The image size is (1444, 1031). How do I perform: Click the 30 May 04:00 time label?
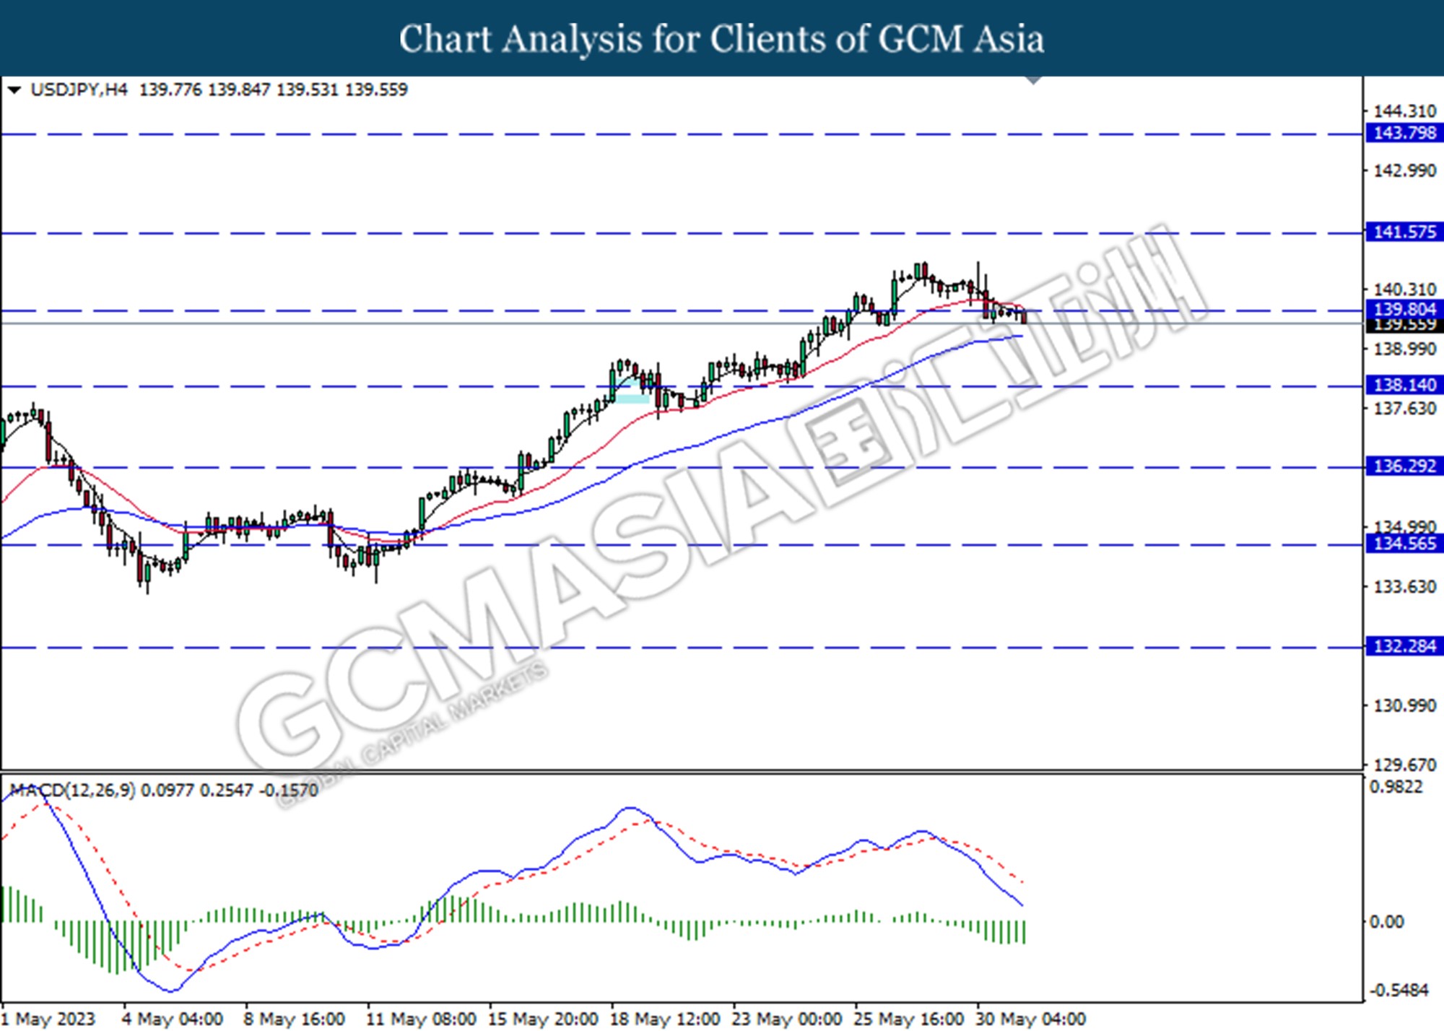pos(1030,1019)
